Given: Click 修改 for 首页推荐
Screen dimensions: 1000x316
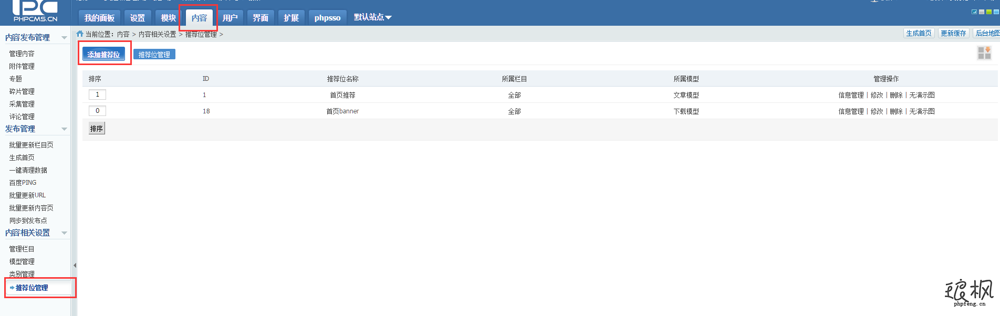Looking at the screenshot, I should tap(877, 95).
